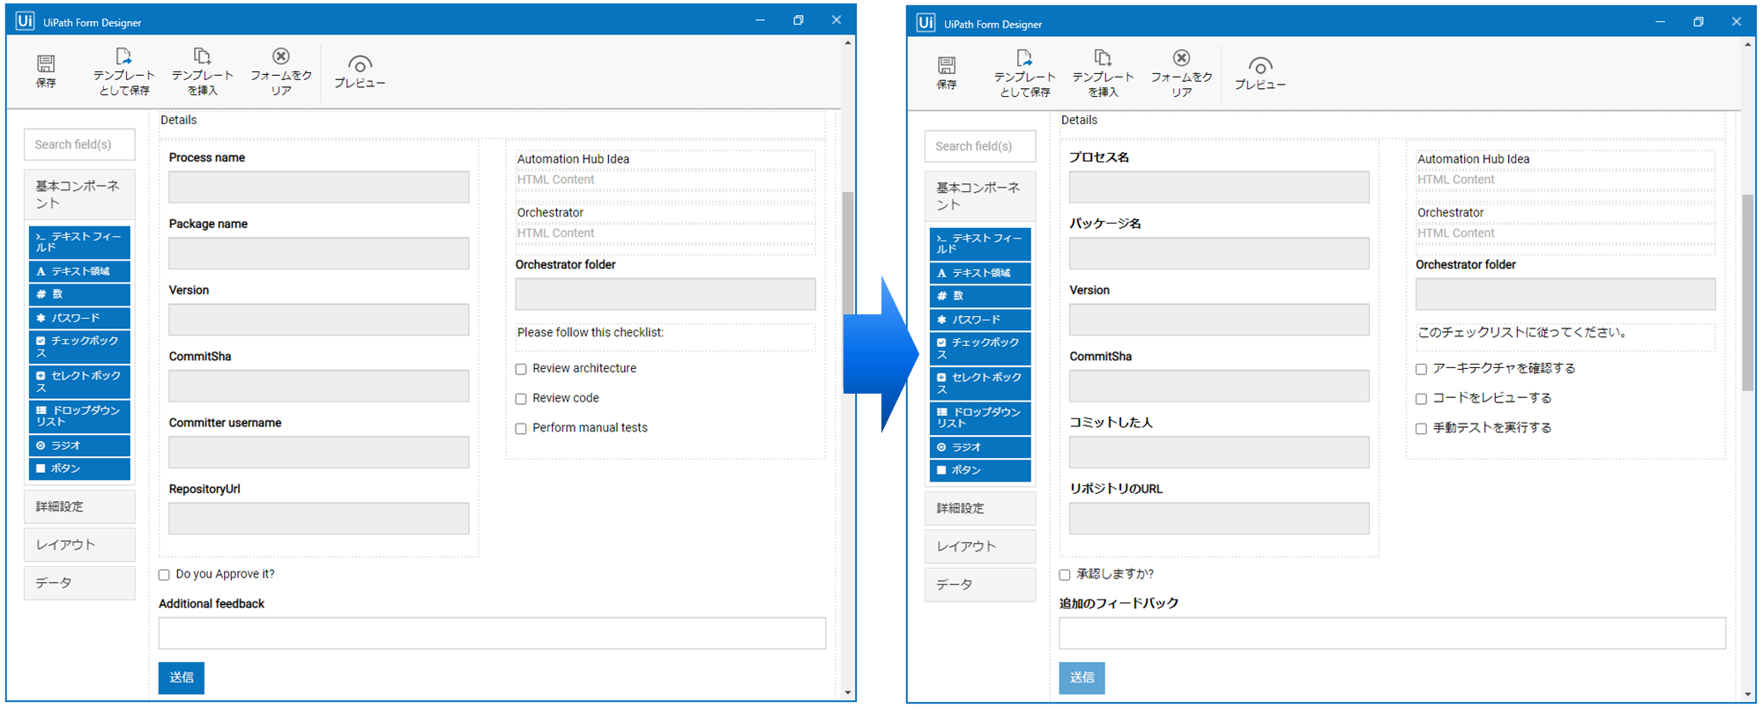This screenshot has height=708, width=1762.
Task: Select チェックボックス component in English-form window
Action: click(79, 346)
